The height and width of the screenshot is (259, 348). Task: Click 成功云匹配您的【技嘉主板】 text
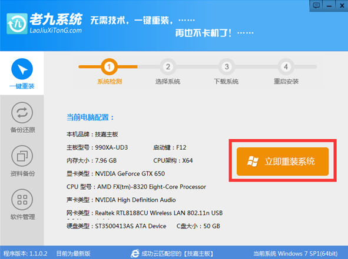coord(177,254)
